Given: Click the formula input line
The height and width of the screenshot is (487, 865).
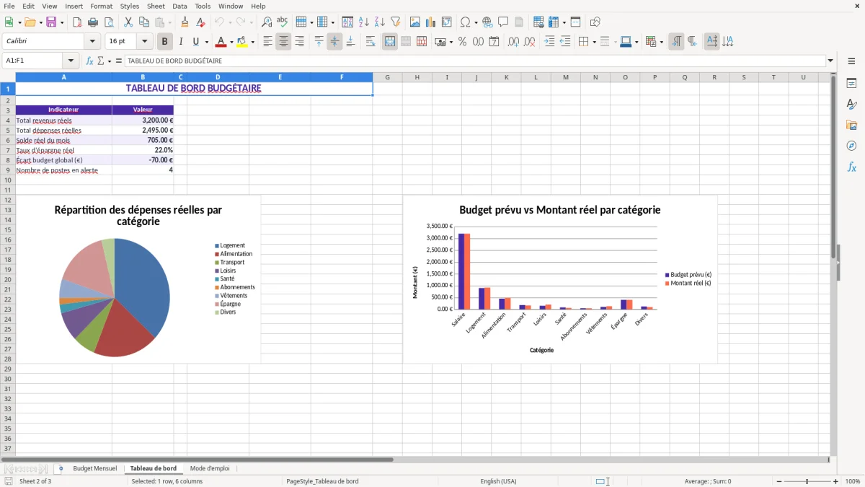Looking at the screenshot, I should coord(475,61).
